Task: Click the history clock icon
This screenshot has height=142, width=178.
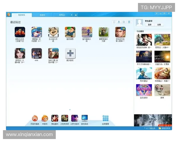Action: [x=114, y=22]
